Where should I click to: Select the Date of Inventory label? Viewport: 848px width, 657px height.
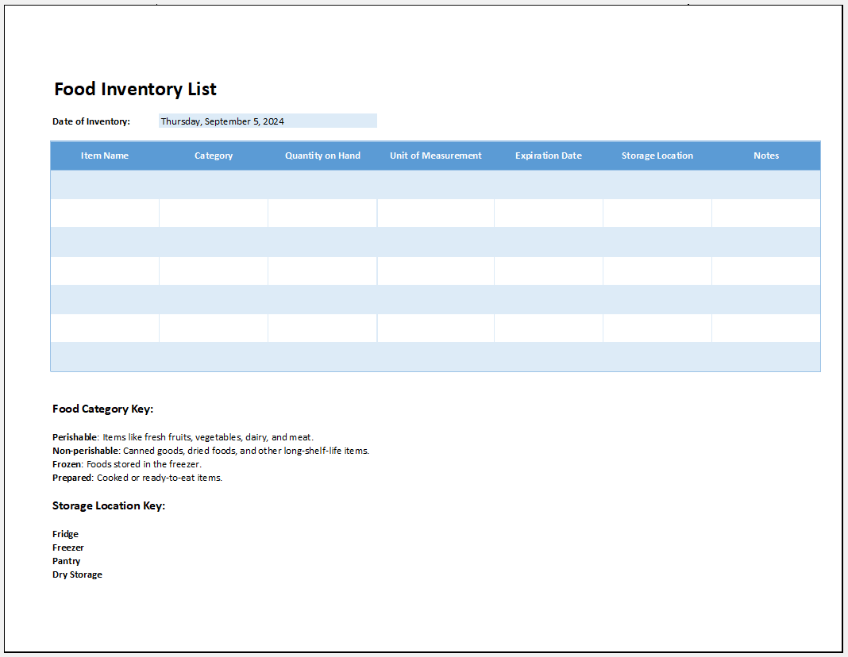click(91, 121)
